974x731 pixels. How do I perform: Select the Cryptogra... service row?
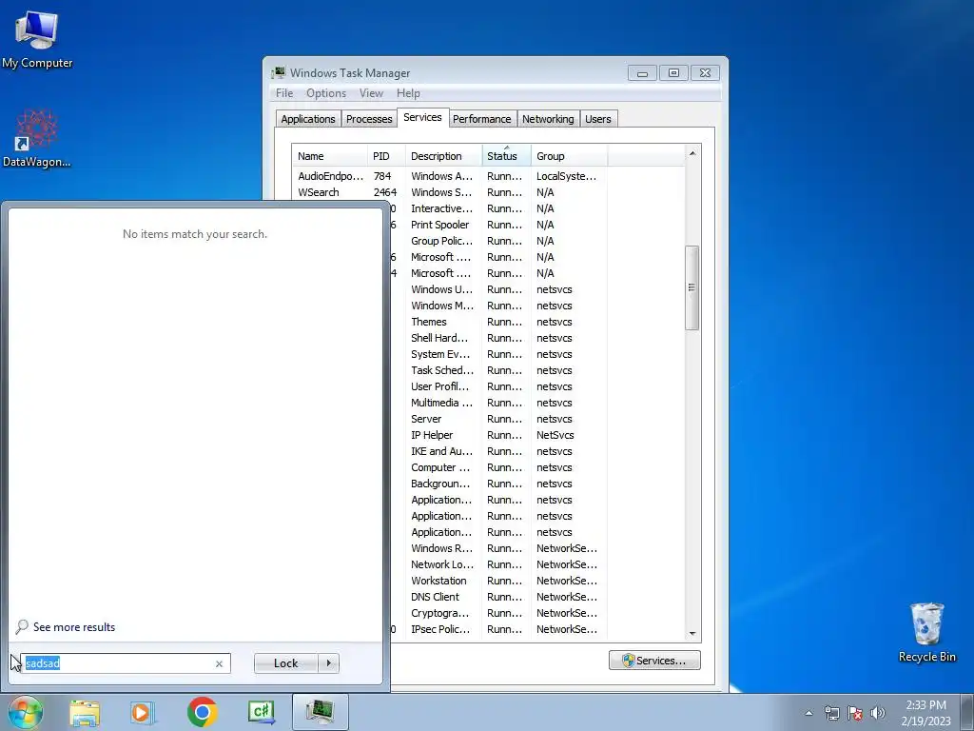click(536, 613)
